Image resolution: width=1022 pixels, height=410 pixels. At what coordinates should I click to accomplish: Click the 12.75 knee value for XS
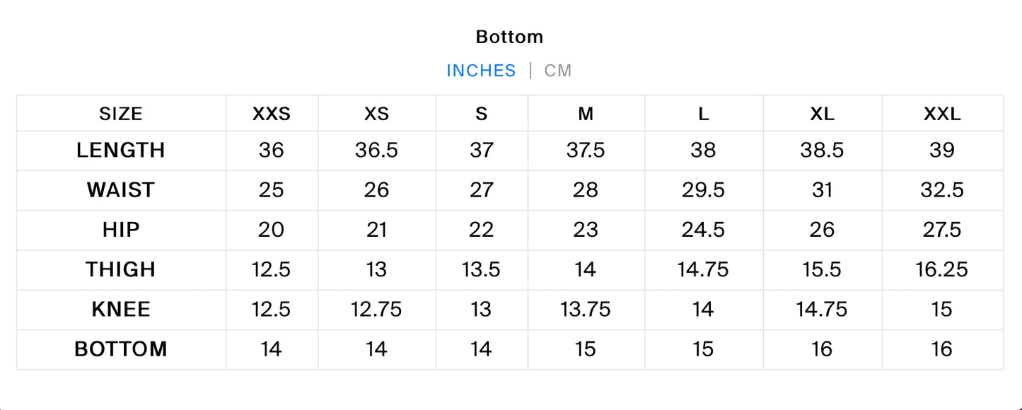376,309
